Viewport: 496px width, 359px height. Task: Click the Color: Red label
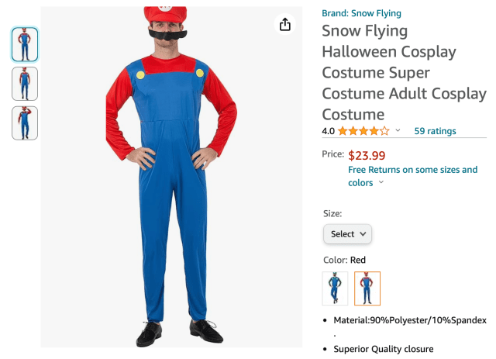pos(344,260)
